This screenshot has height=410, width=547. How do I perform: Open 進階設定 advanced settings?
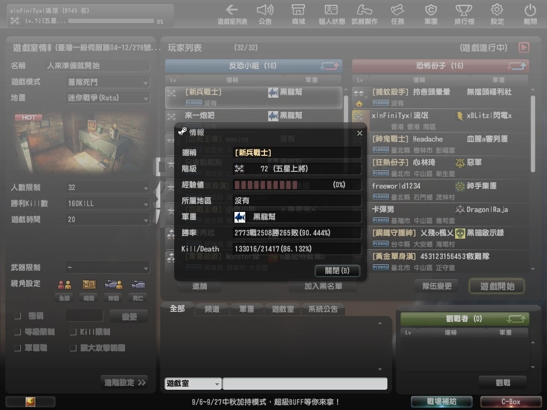124,382
